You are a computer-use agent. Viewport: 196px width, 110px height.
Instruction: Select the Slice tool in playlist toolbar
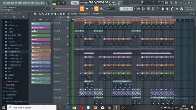coord(55,14)
